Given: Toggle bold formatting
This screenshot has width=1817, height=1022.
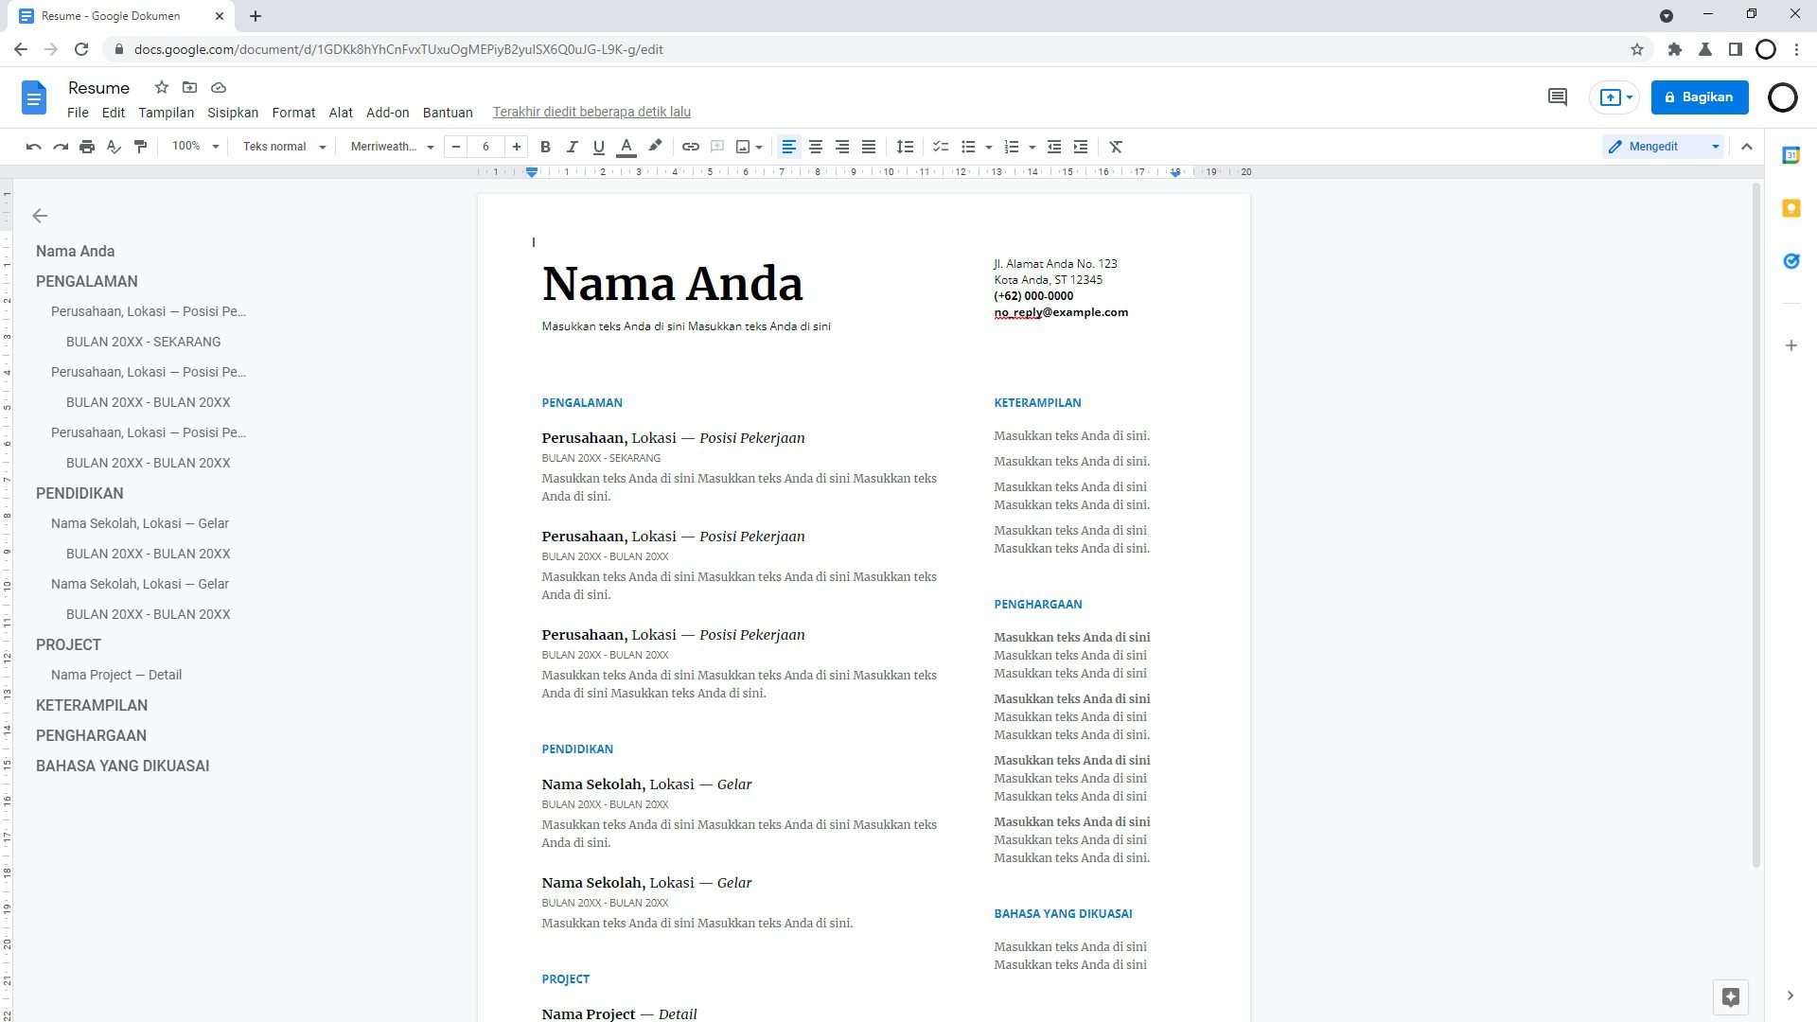Looking at the screenshot, I should 545,147.
